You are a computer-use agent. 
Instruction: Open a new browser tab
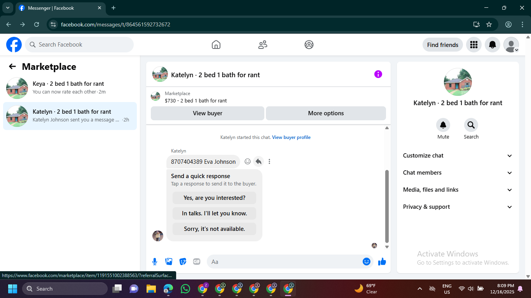point(114,8)
